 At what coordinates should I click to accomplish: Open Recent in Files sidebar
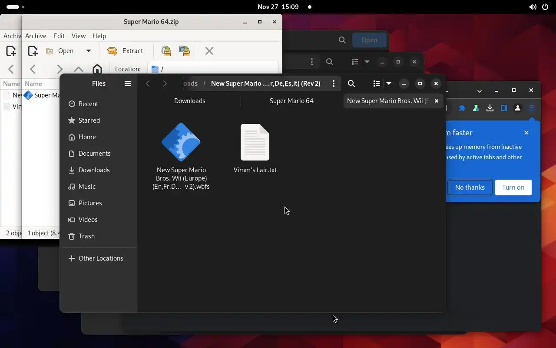click(x=99, y=104)
